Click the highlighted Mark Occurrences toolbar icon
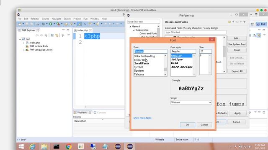The image size is (268, 150). tap(79, 24)
